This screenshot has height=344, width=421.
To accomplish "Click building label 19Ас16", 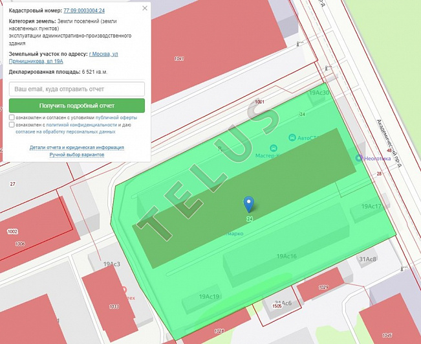I will [286, 256].
